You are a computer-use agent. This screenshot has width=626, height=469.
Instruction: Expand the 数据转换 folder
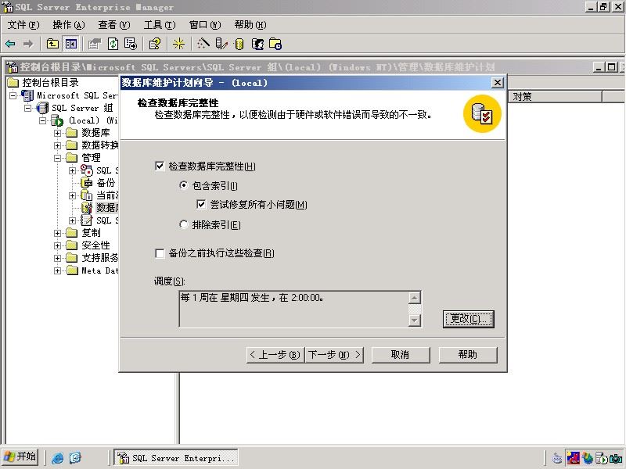coord(57,145)
